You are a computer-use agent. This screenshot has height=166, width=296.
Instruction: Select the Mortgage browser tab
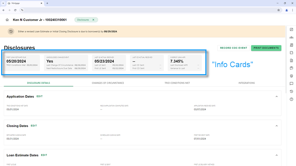click(25, 3)
